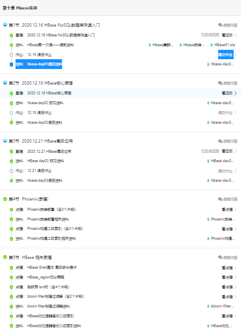Click download icon for HBase day03 预习资料
241x334 pixels.
208,161
